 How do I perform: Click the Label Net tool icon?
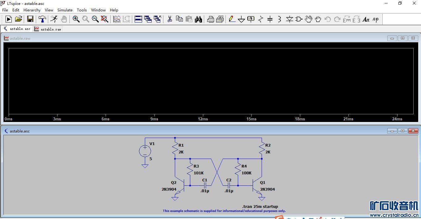pos(251,19)
